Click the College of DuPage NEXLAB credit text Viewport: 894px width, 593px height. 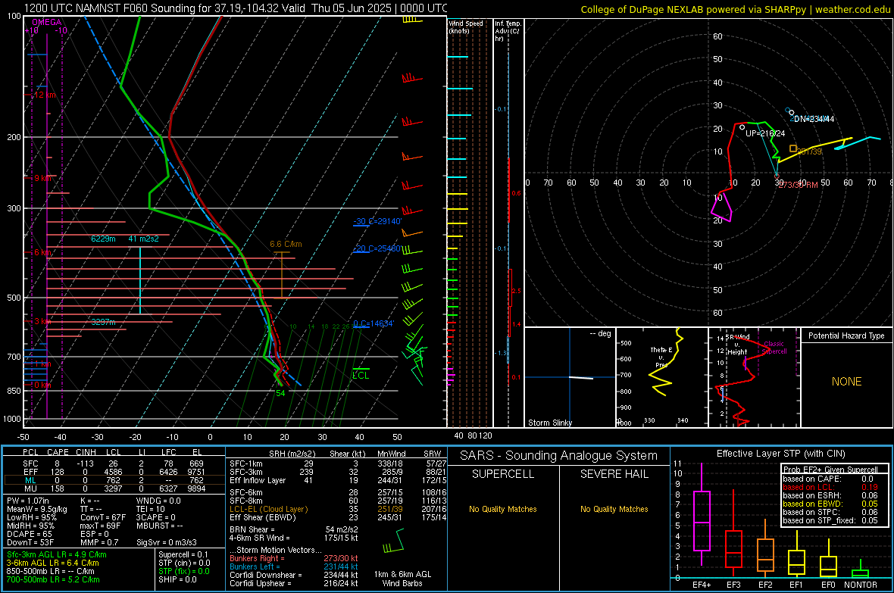(x=735, y=9)
